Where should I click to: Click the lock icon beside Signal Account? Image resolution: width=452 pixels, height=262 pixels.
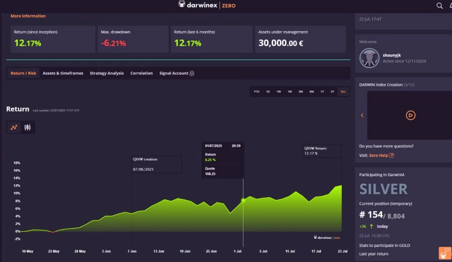[192, 74]
